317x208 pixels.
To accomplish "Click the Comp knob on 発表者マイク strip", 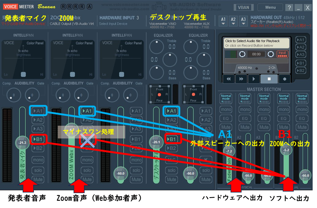I will pos(14,95).
